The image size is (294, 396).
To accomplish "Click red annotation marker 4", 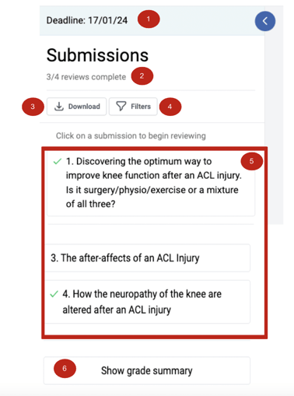I will [x=170, y=107].
